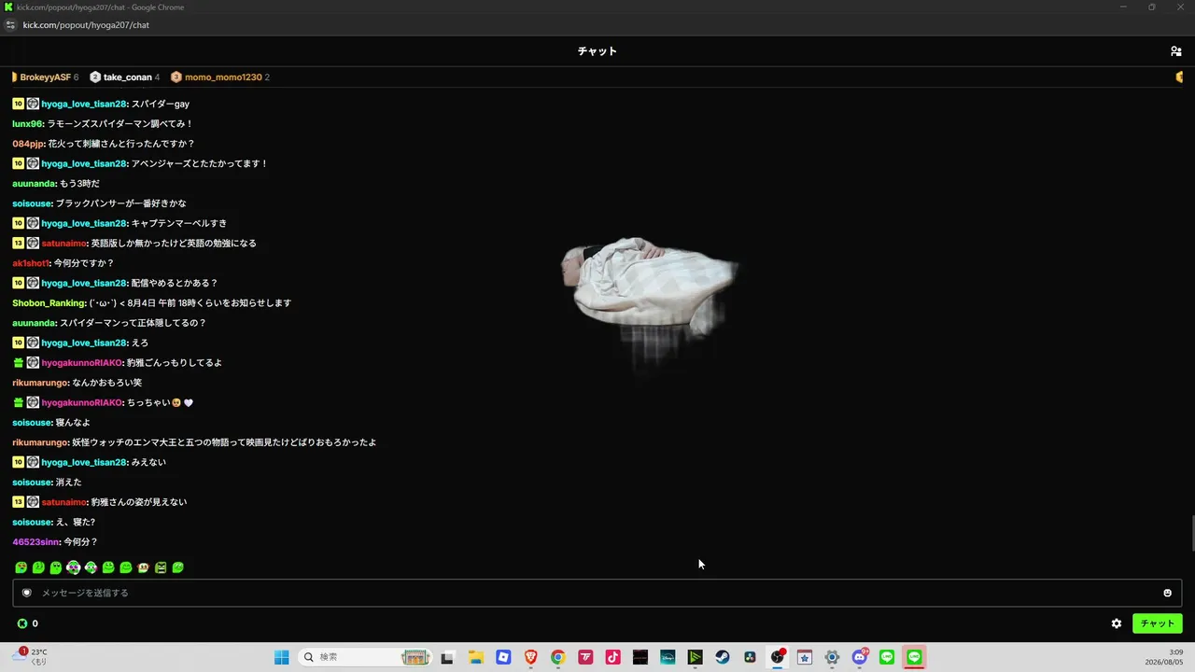The height and width of the screenshot is (672, 1195).
Task: Open the green LINE app in taskbar
Action: pos(887,657)
